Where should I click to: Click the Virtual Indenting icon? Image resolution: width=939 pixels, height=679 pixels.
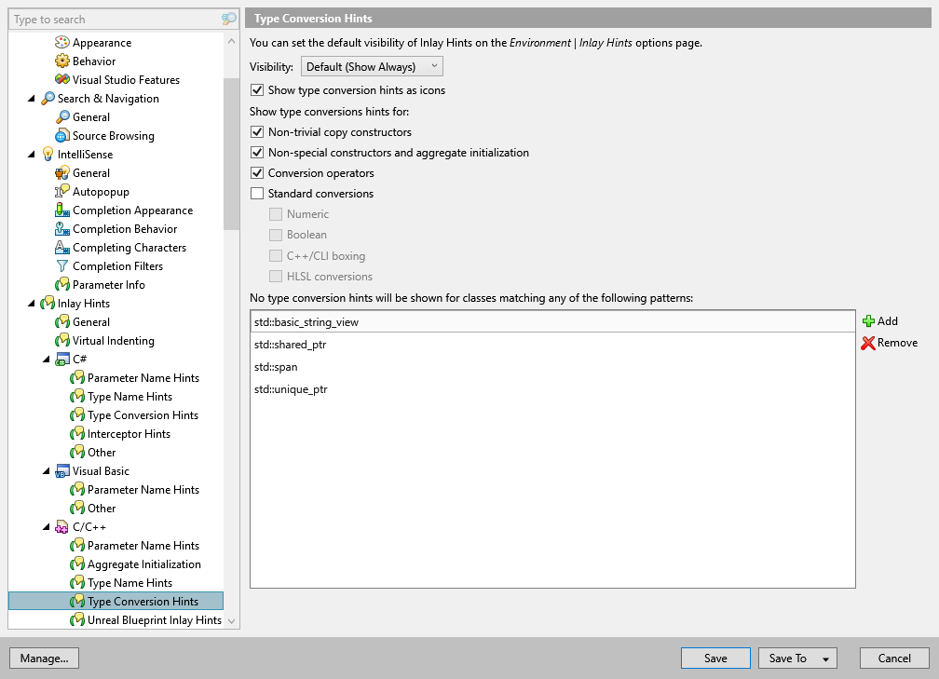[x=61, y=341]
